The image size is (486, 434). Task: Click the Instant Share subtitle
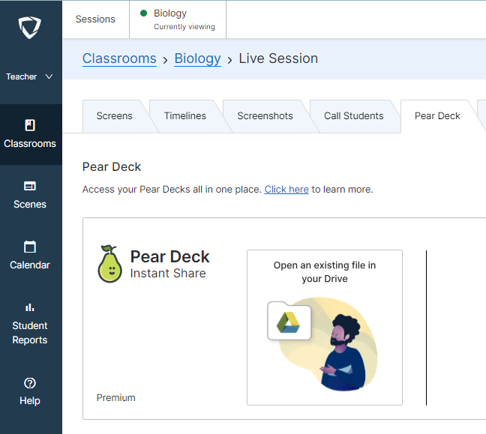168,274
